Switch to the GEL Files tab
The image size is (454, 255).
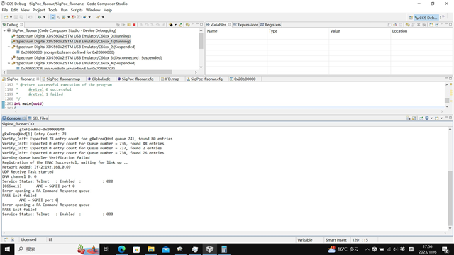tap(38, 118)
